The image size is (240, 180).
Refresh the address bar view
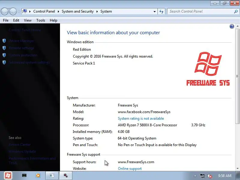point(161,11)
